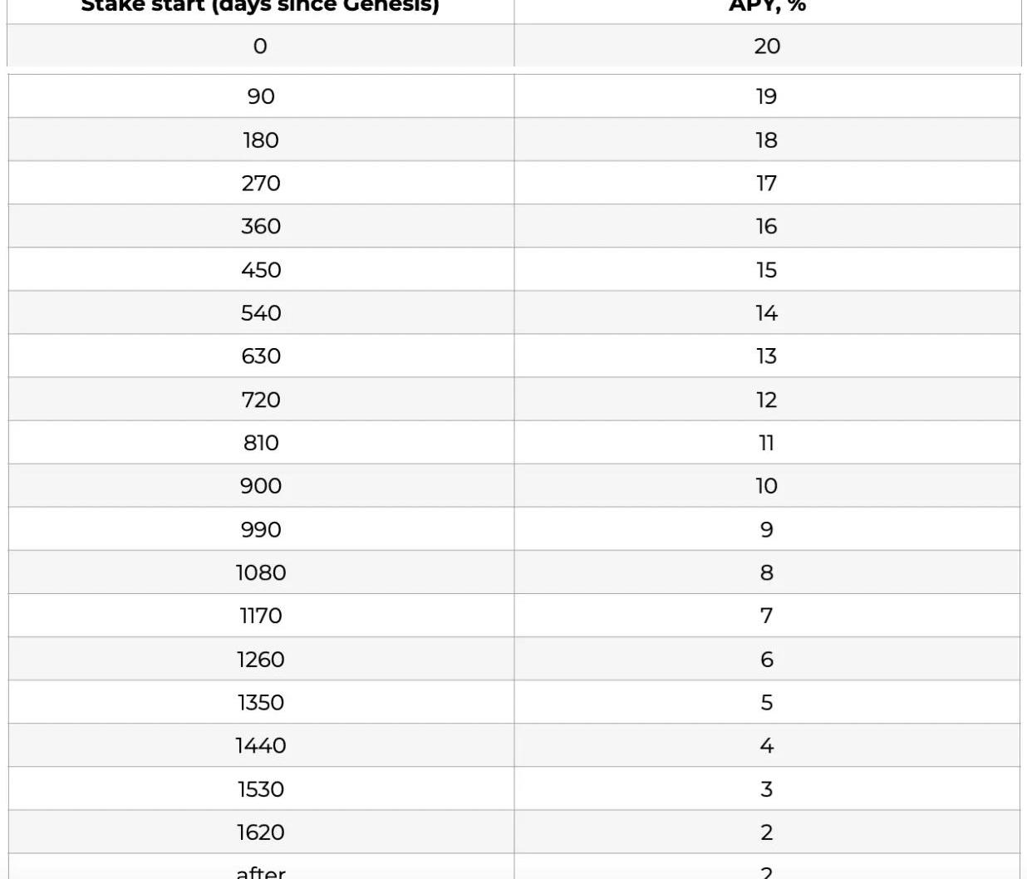Click the APY cell showing 14
Image resolution: width=1027 pixels, height=879 pixels.
(766, 313)
